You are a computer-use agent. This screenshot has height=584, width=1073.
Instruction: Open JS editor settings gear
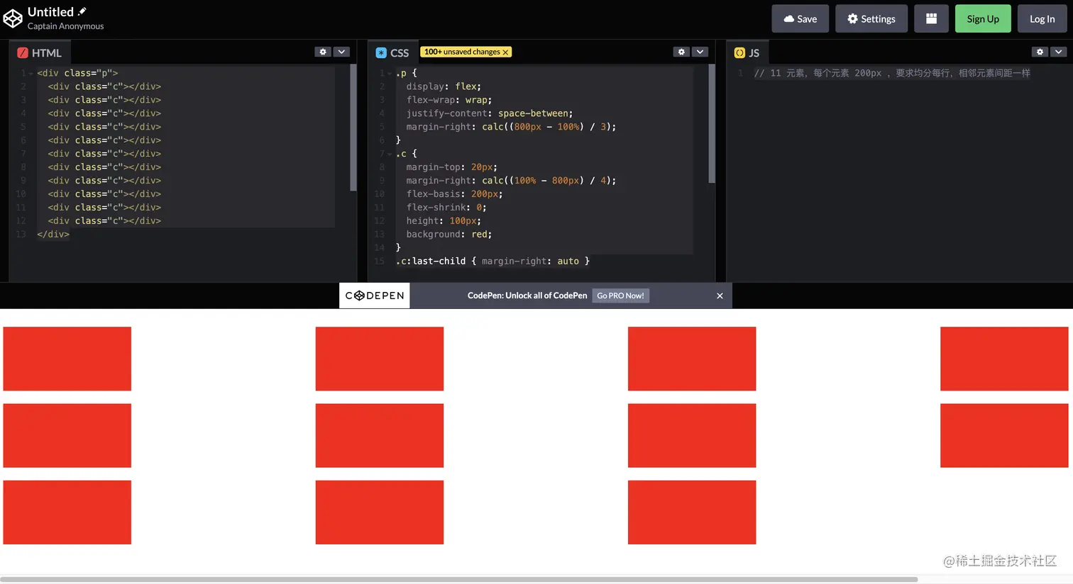1040,52
